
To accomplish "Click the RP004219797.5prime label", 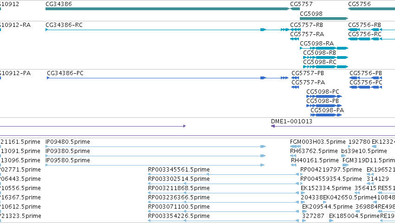I will tap(331, 170).
